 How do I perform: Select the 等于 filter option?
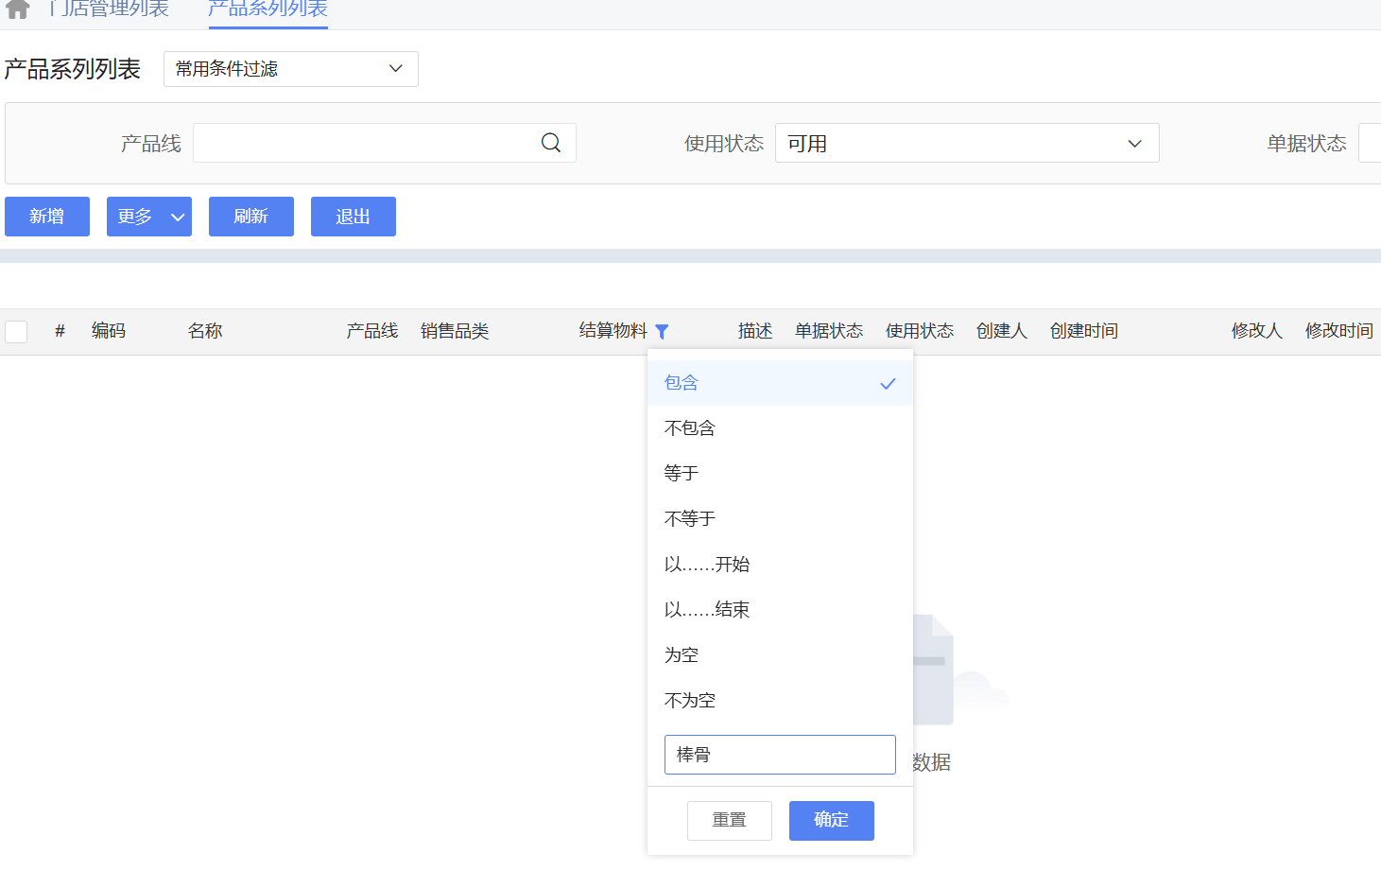click(x=682, y=474)
